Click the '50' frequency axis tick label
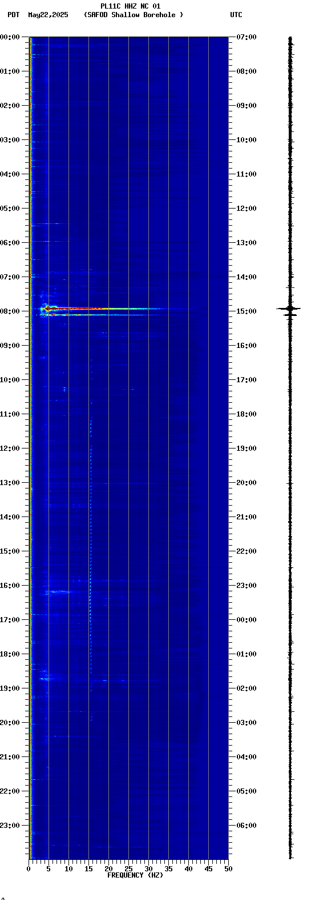315x905 pixels. point(228,869)
